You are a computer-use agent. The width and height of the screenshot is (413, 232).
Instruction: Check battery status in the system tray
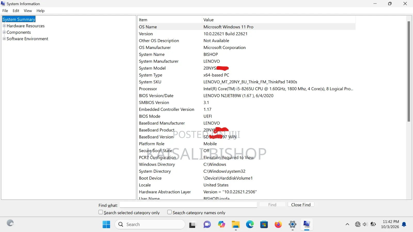click(x=373, y=224)
